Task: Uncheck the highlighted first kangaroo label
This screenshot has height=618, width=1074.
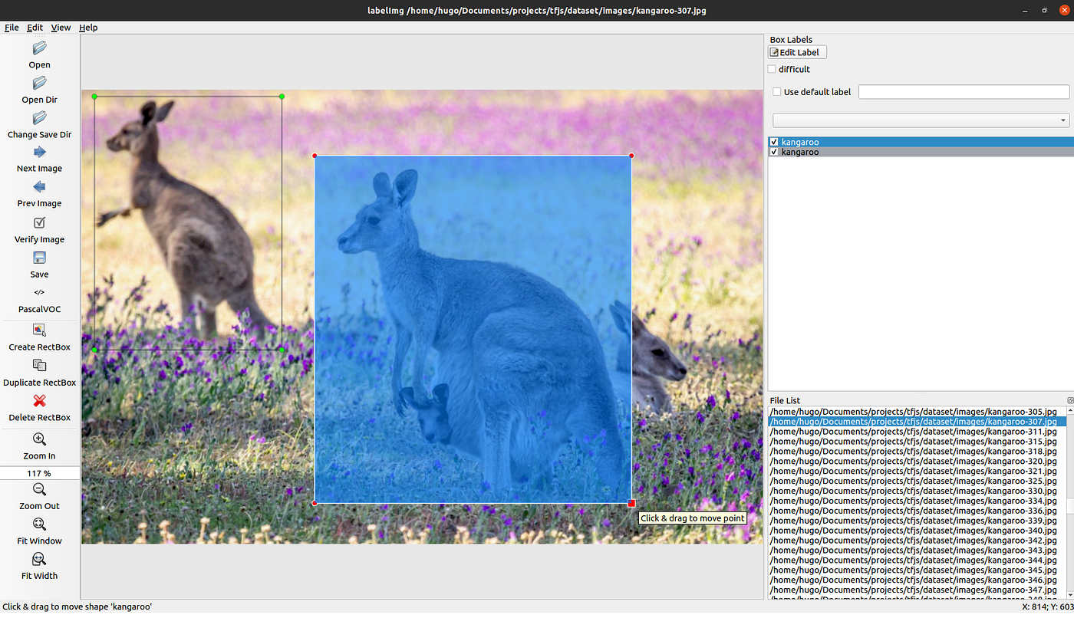Action: click(x=774, y=142)
